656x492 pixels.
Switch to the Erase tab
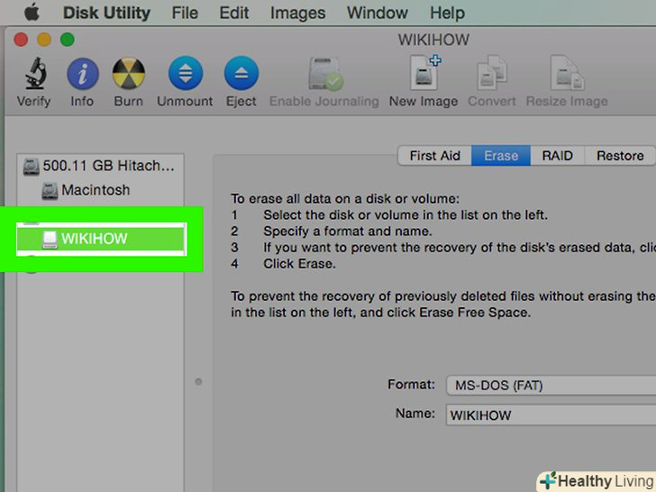(x=501, y=156)
